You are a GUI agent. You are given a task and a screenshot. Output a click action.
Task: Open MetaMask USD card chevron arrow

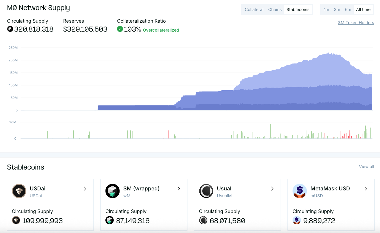coord(366,189)
